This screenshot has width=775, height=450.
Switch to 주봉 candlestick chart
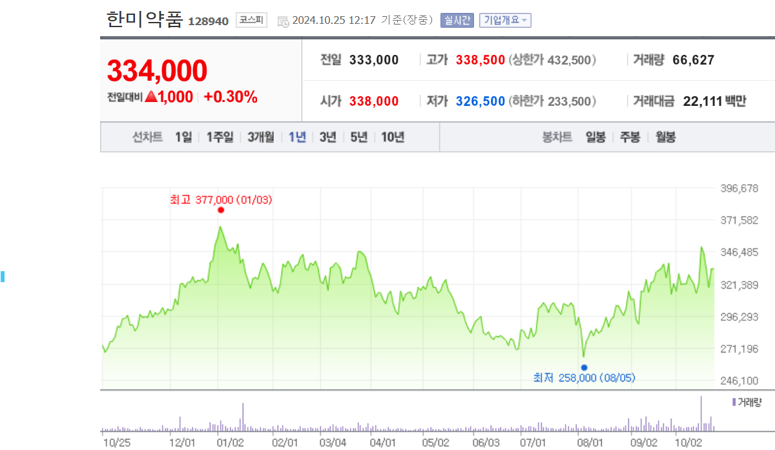click(630, 137)
